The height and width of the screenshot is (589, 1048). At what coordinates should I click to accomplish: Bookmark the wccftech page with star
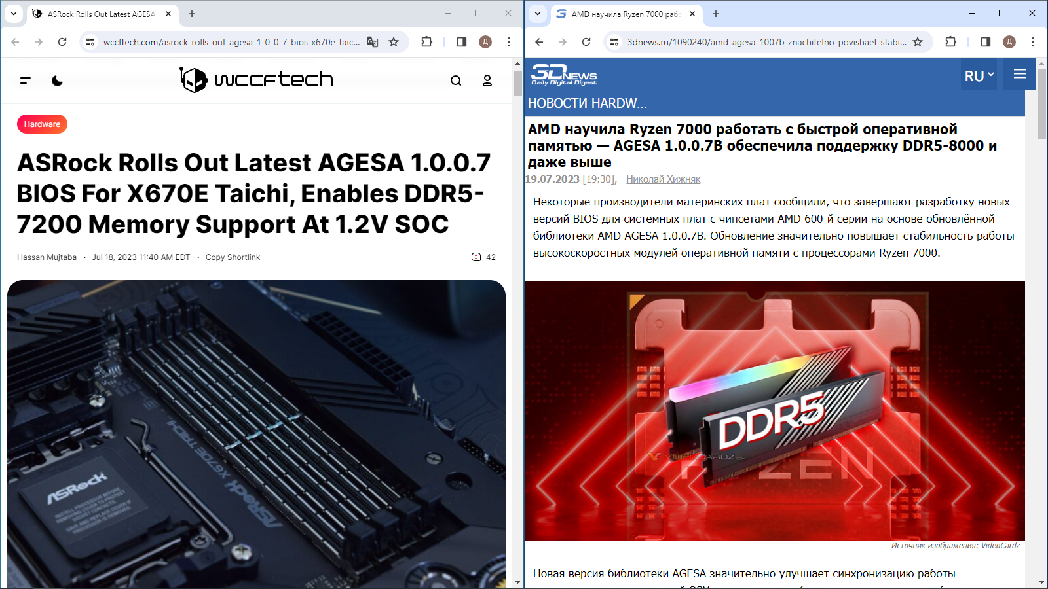pos(394,42)
